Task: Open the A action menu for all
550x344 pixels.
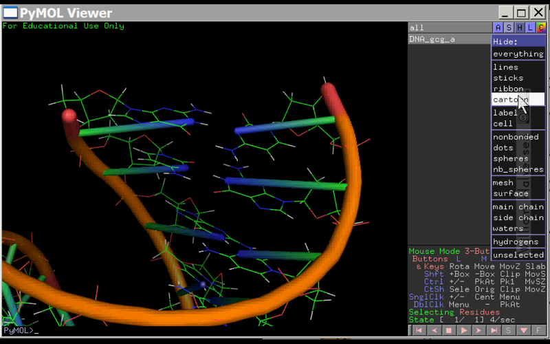Action: click(x=498, y=28)
